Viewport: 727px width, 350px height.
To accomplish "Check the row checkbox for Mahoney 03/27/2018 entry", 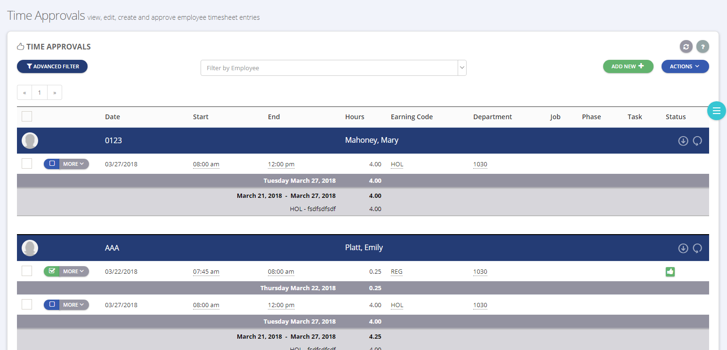I will point(27,163).
